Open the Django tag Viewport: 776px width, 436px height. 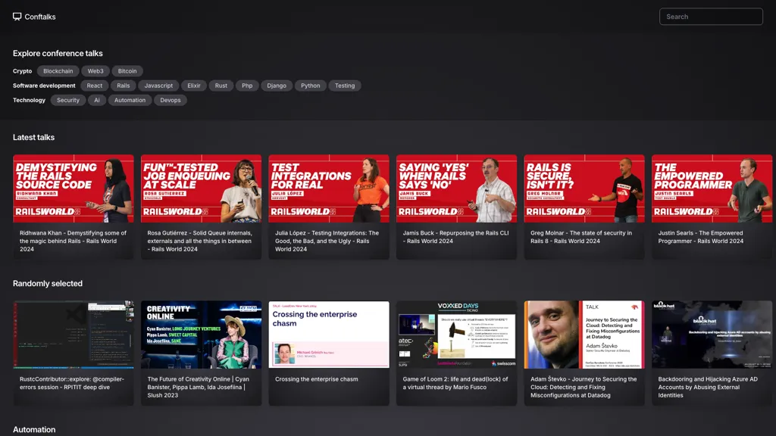[277, 86]
